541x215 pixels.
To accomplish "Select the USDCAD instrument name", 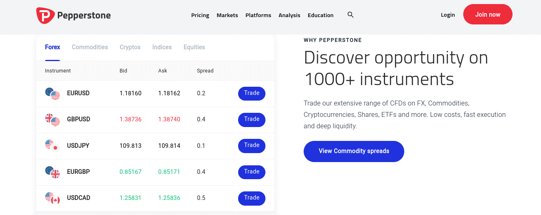I will pos(79,198).
